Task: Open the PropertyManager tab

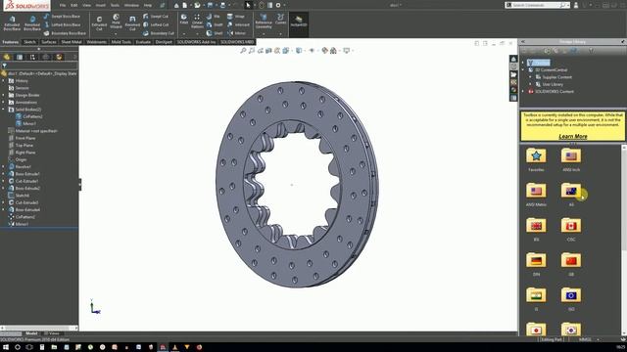Action: (20, 57)
